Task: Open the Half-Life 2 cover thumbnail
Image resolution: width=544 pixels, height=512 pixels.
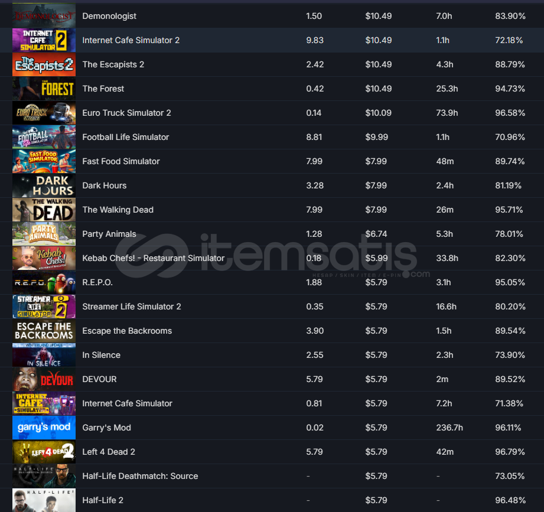Action: (44, 500)
